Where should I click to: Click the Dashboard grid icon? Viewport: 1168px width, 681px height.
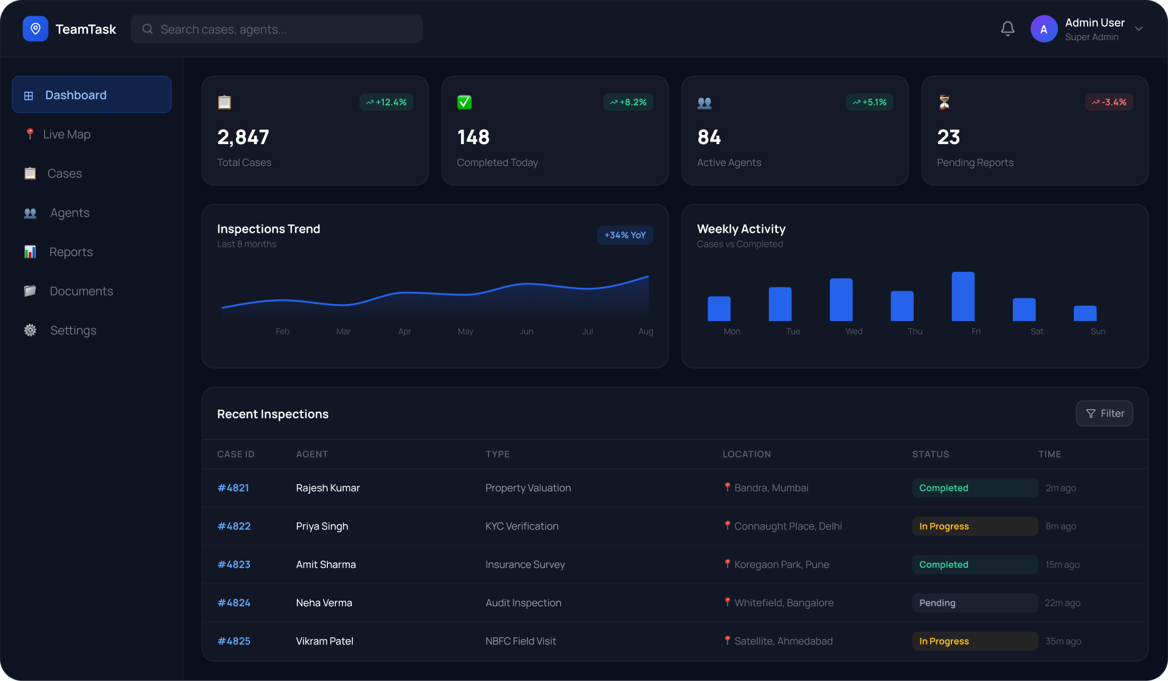click(x=29, y=95)
